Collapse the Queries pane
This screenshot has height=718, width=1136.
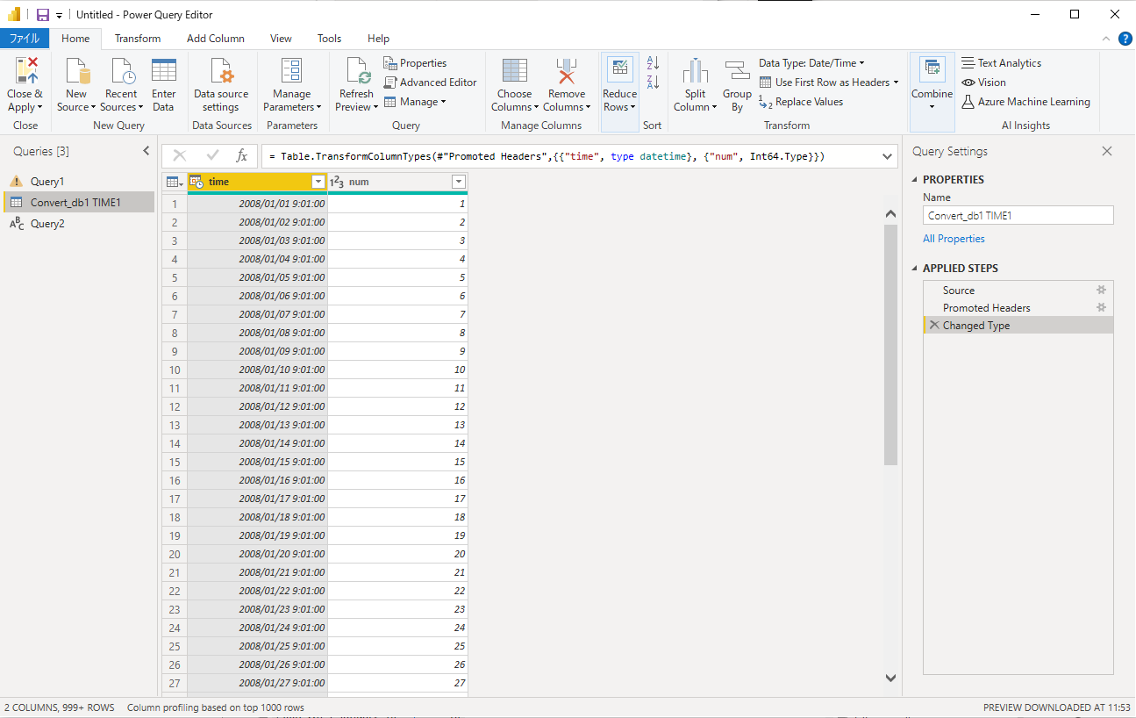coord(146,152)
